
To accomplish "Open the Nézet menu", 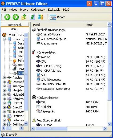I will pyautogui.click(x=13, y=10).
